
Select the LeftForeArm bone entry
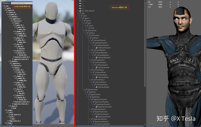click(95, 35)
